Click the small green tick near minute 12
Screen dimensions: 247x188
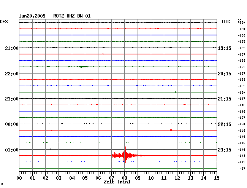[175, 92]
